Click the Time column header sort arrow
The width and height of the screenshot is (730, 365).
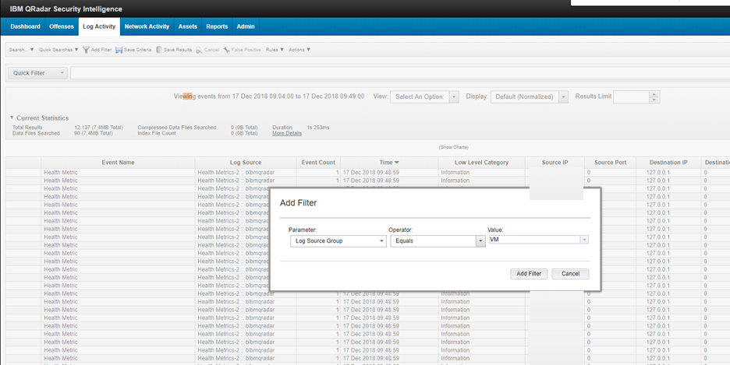pyautogui.click(x=397, y=163)
